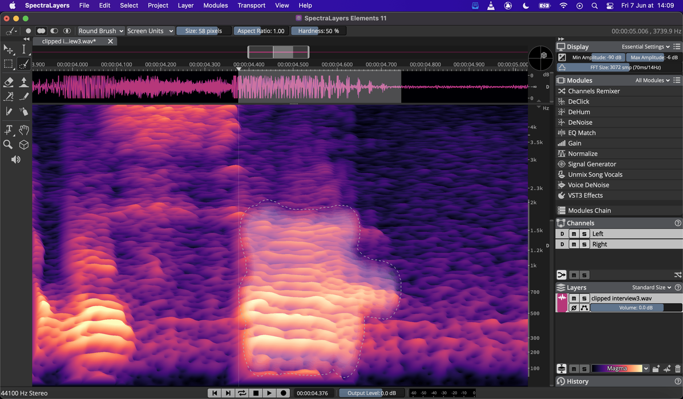Open the Transport menu
Viewport: 683px width, 399px height.
click(251, 5)
